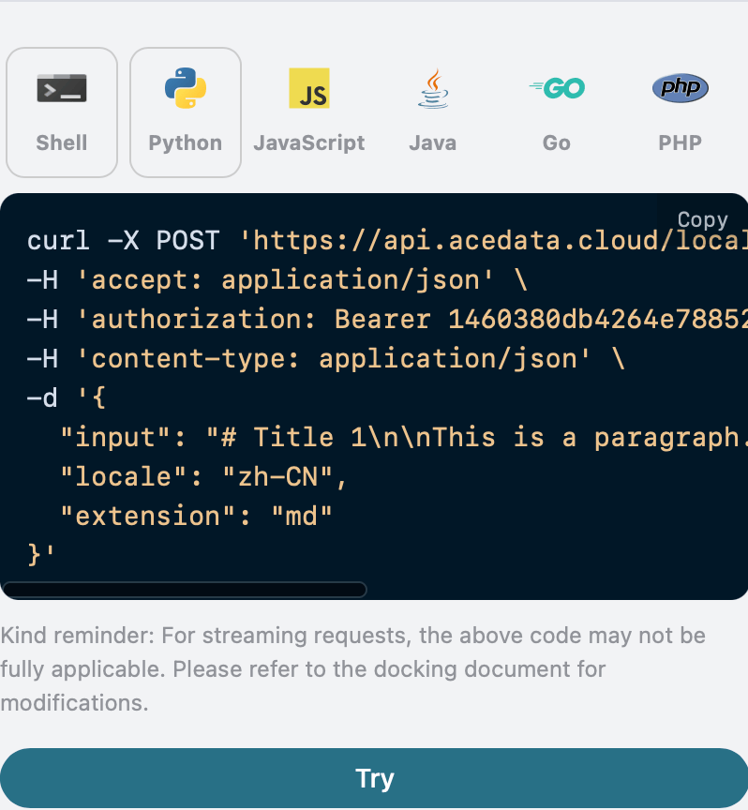Choose the Java coffee cup icon
This screenshot has height=810, width=748.
432,88
